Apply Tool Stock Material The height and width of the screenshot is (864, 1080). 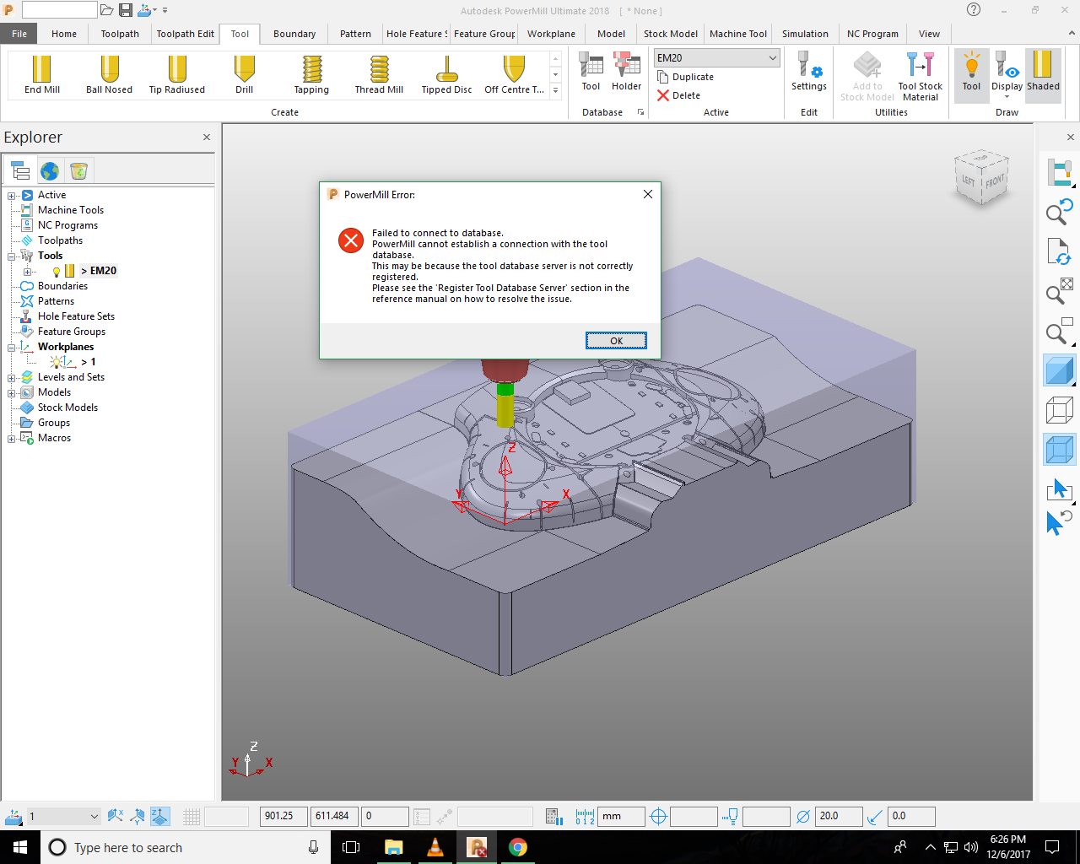pyautogui.click(x=920, y=74)
